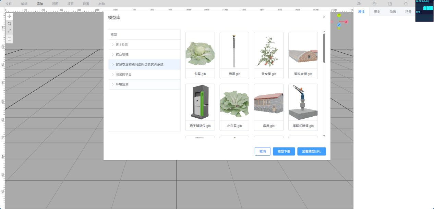Click the model list vertical scrollbar

(324, 48)
